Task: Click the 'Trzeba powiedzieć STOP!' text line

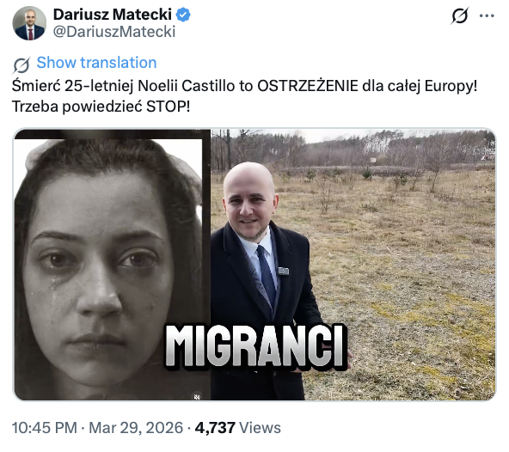Action: click(101, 107)
